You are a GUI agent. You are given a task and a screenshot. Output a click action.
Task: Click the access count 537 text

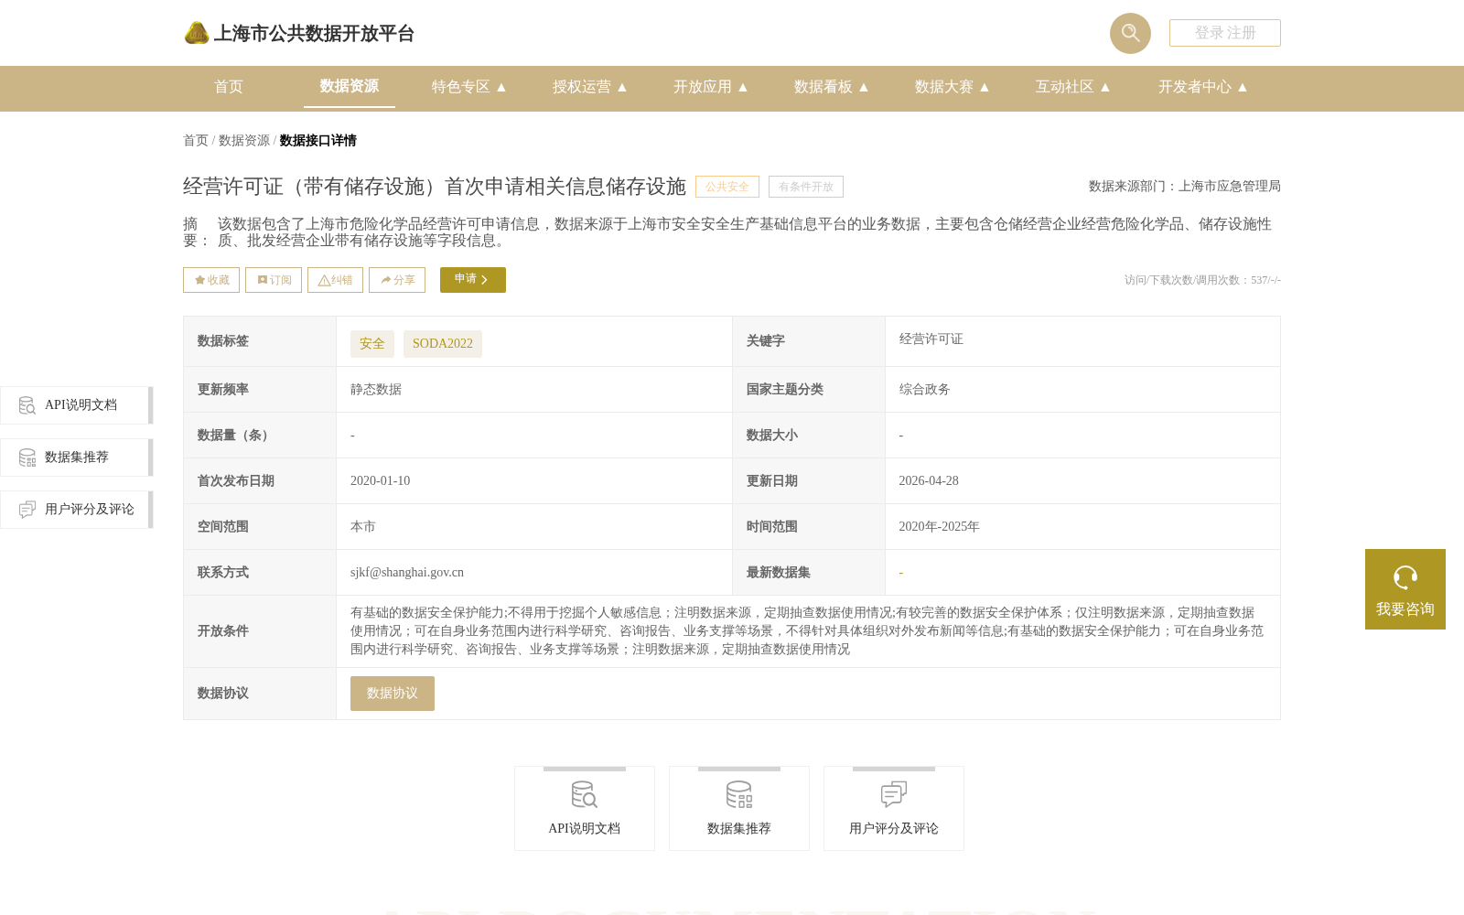(x=1202, y=280)
